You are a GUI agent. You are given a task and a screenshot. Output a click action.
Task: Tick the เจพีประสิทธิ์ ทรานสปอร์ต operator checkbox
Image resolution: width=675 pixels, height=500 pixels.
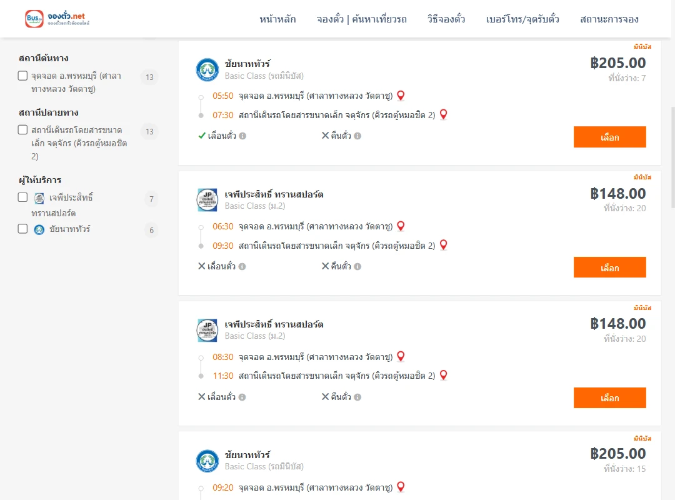pyautogui.click(x=23, y=197)
